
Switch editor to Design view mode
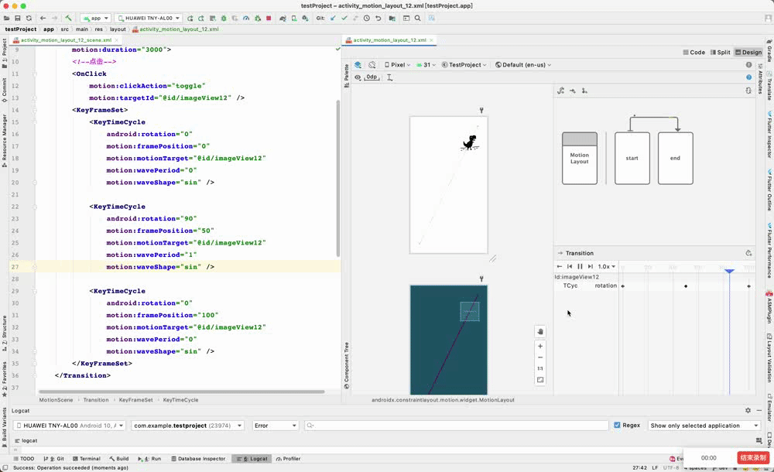(x=748, y=53)
